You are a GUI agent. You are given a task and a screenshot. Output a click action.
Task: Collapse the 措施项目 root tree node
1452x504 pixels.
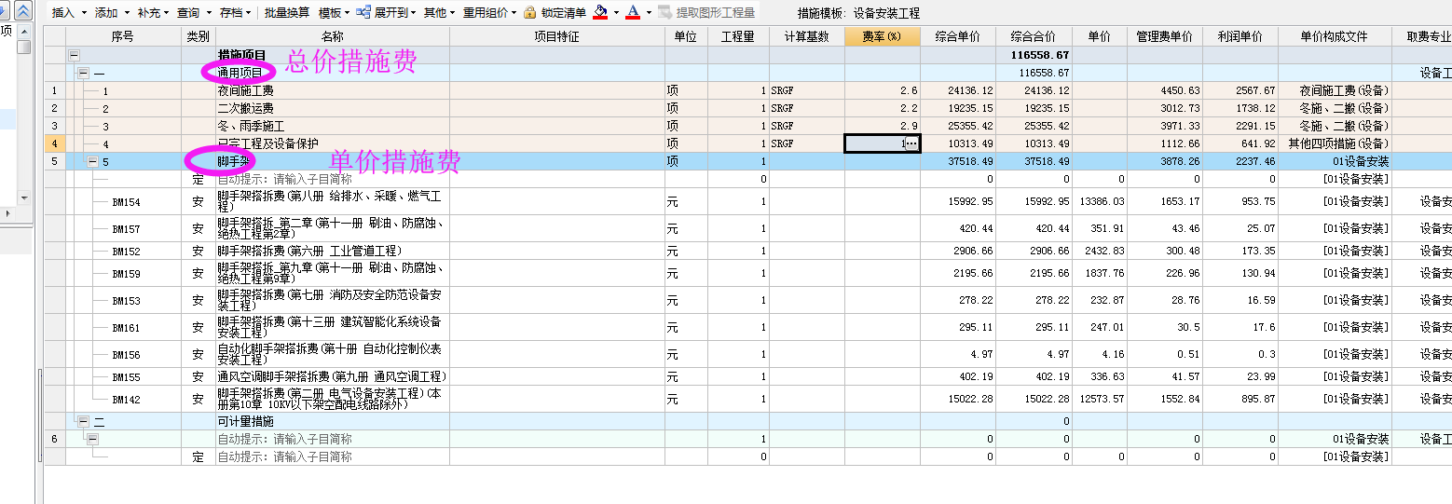(75, 56)
